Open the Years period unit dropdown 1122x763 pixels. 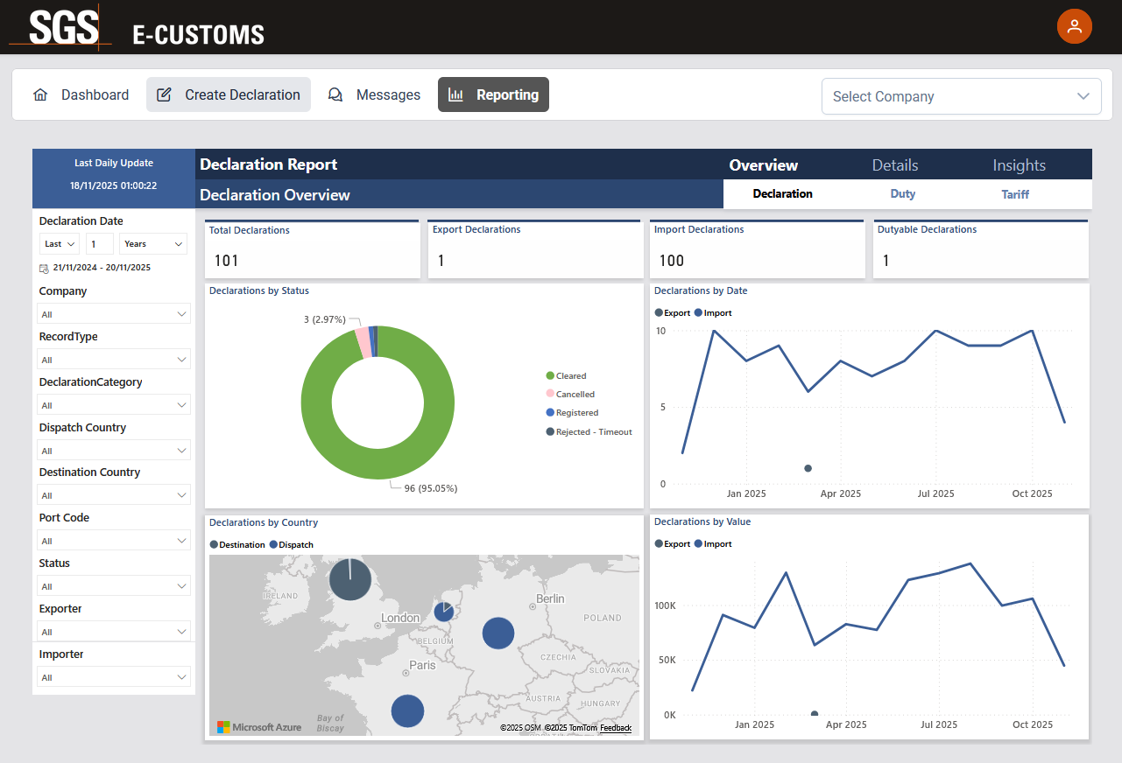pyautogui.click(x=153, y=244)
